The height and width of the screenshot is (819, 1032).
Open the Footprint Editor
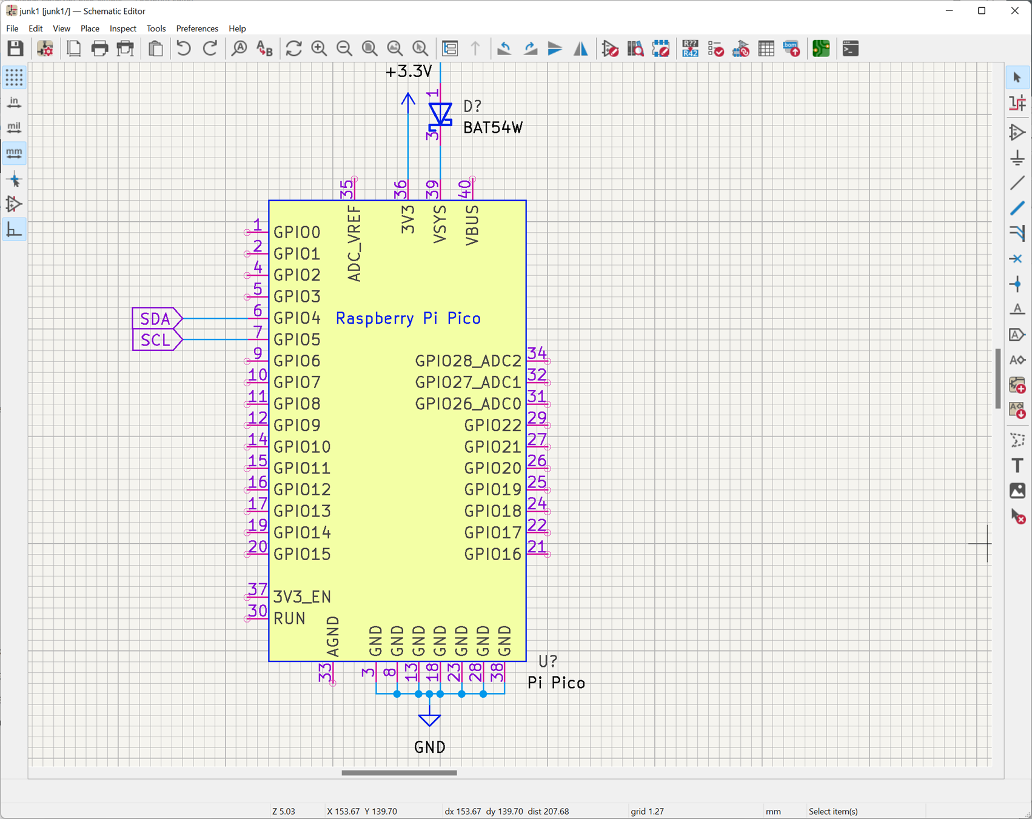pyautogui.click(x=661, y=48)
